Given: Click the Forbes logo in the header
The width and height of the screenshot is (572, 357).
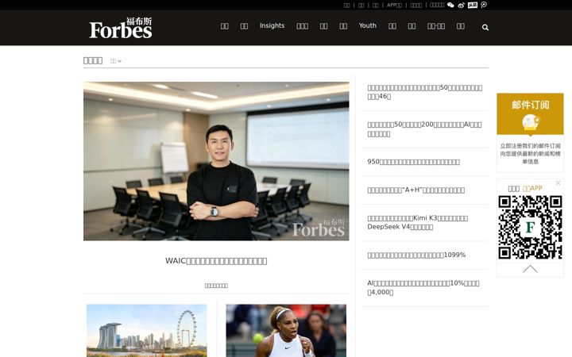Looking at the screenshot, I should [x=121, y=28].
